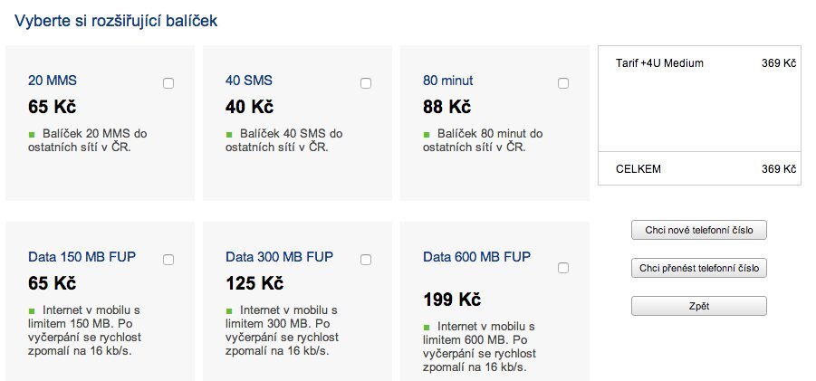Choose the Data 600 MB FUP title
Viewport: 816px width, 381px height.
(x=476, y=257)
